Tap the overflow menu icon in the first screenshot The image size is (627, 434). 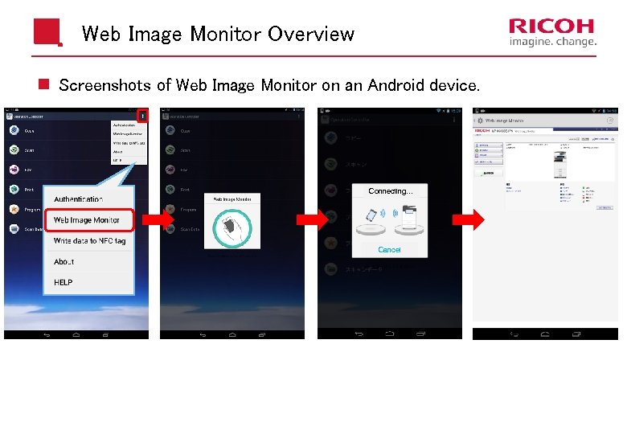(143, 117)
